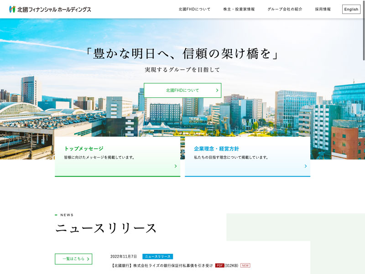Open the トップメッセージ card title
The image size is (365, 274).
[83, 148]
